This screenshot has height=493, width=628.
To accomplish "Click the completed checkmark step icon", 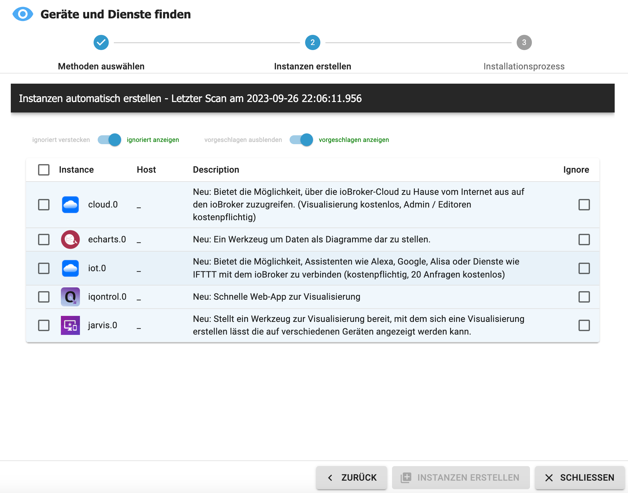I will tap(101, 42).
